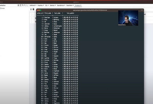Click first name Grace in row 7

[46, 30]
